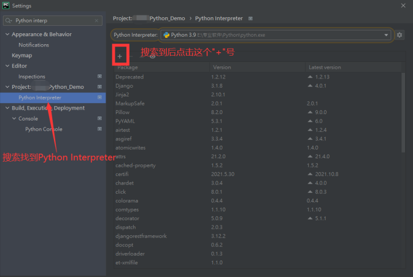Select the atomicwrites package row
This screenshot has width=413, height=277.
[x=258, y=148]
